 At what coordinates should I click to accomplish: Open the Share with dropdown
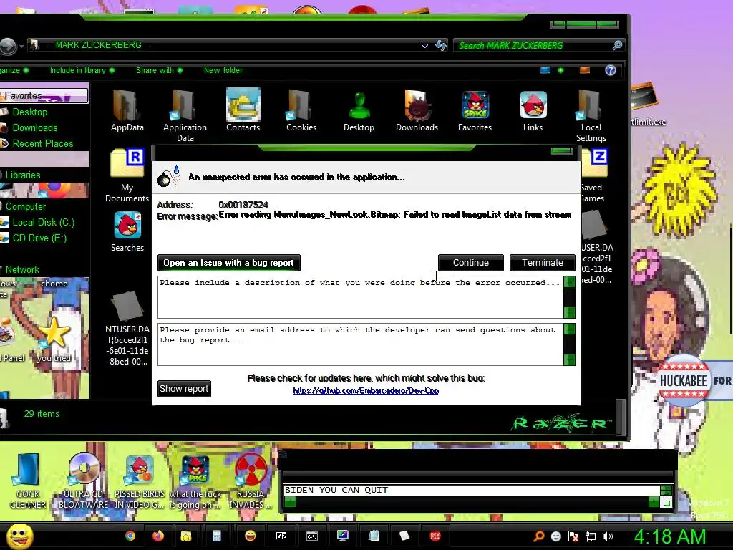pos(160,70)
